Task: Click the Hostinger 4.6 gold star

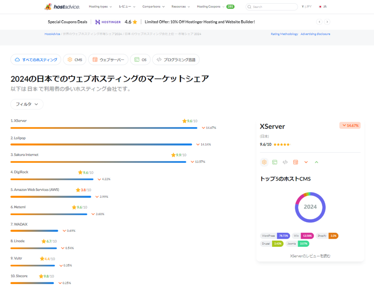Action: pos(135,22)
